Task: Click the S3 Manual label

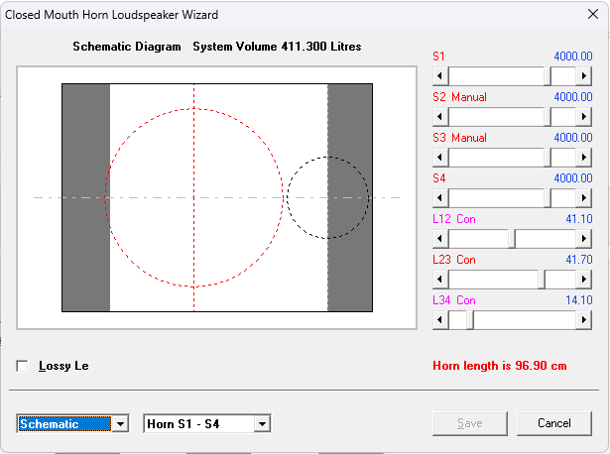Action: tap(459, 138)
